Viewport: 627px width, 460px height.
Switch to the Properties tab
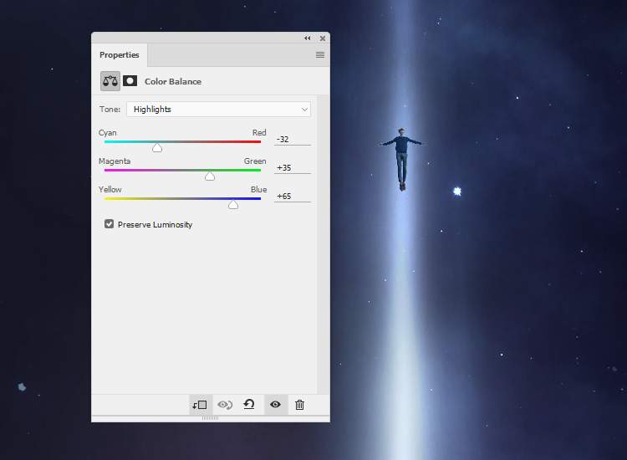pyautogui.click(x=120, y=55)
